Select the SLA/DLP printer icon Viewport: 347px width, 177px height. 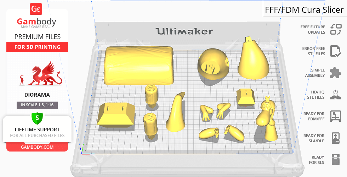tap(335, 138)
